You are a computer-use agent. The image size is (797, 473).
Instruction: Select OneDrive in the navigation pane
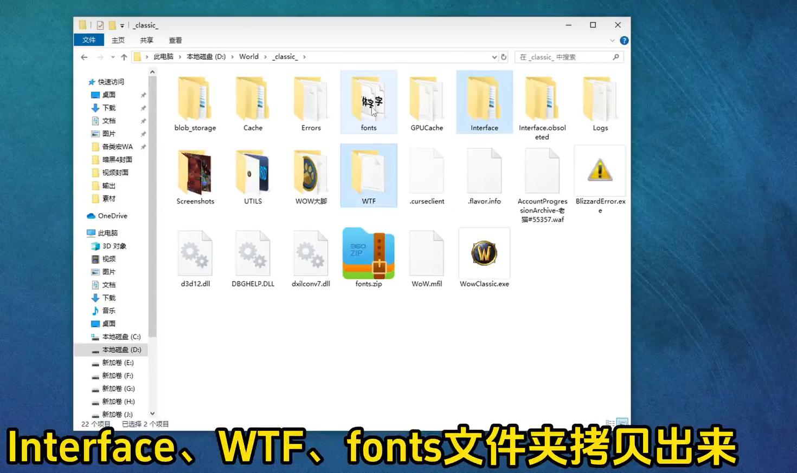click(x=112, y=216)
